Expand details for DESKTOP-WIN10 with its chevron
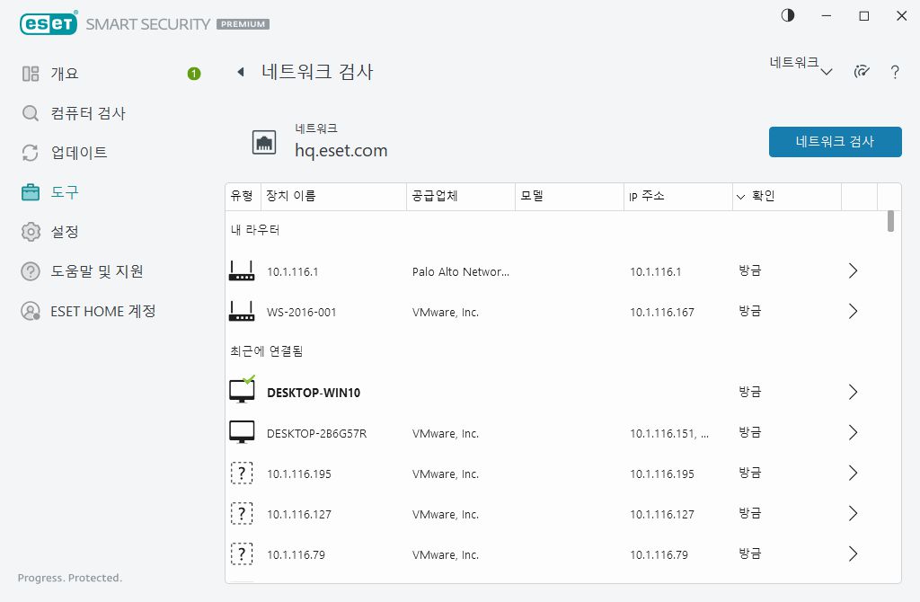 point(853,392)
